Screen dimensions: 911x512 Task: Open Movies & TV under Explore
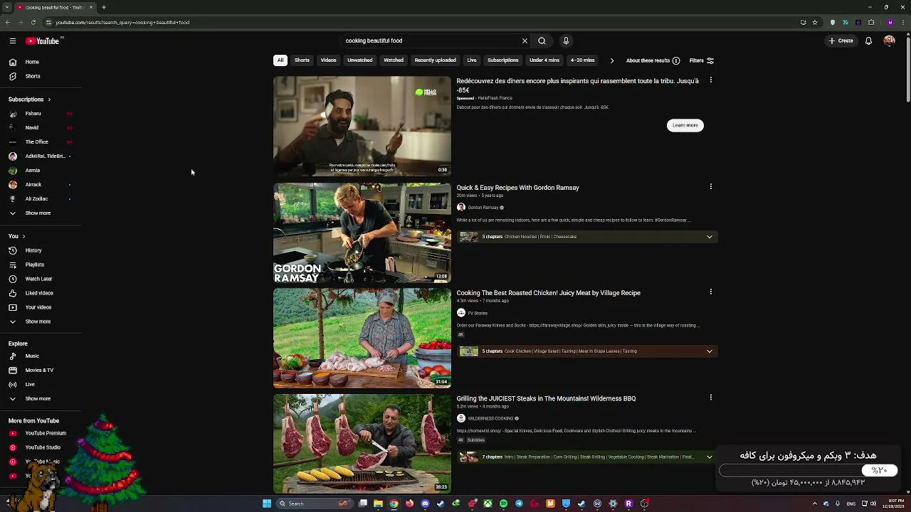41,370
